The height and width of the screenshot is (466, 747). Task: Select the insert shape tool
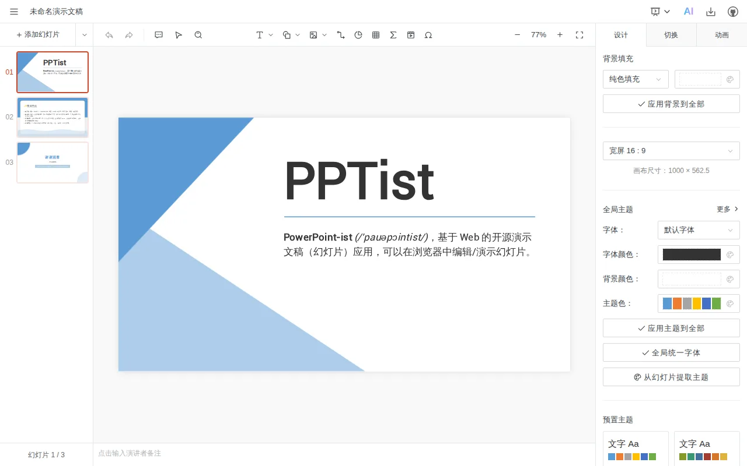coord(287,35)
